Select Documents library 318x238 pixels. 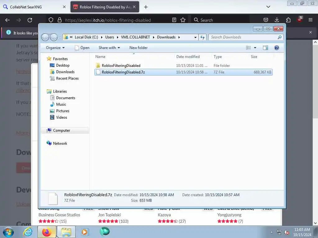coord(65,98)
